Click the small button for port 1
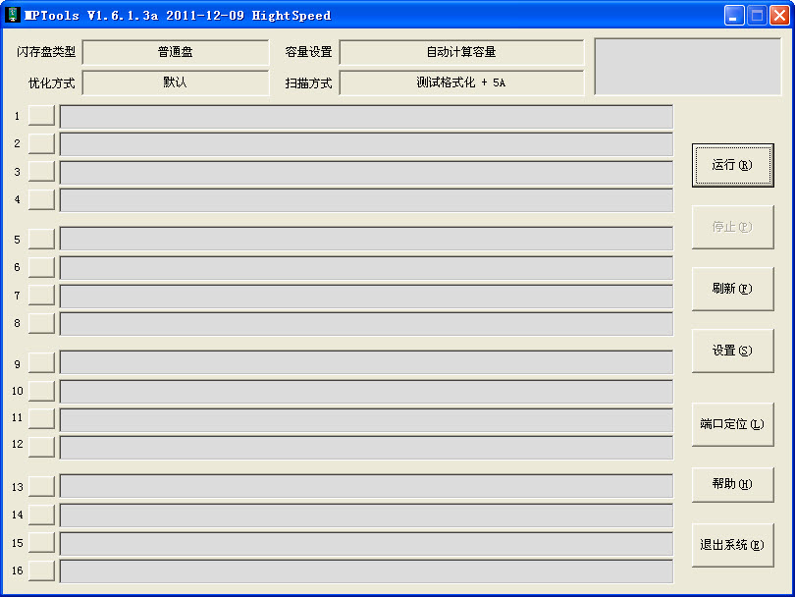The width and height of the screenshot is (795, 597). point(41,116)
